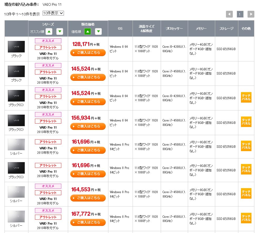Go to previous page arrow
Viewport: 257px width, 233px height.
pyautogui.click(x=229, y=14)
